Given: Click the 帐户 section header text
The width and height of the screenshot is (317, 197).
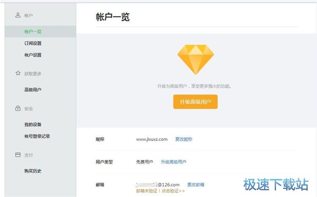Looking at the screenshot, I should tap(28, 16).
